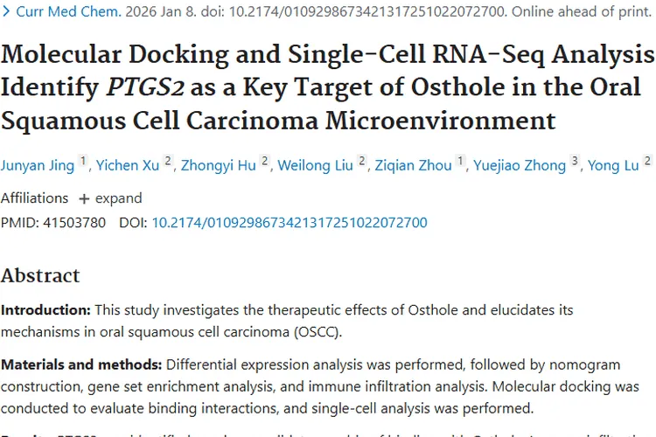The width and height of the screenshot is (656, 437).
Task: Click affiliation marker 2 after Yichen Xu
Action: point(168,161)
